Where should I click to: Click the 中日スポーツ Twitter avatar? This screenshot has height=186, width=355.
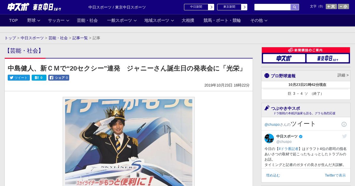click(269, 138)
